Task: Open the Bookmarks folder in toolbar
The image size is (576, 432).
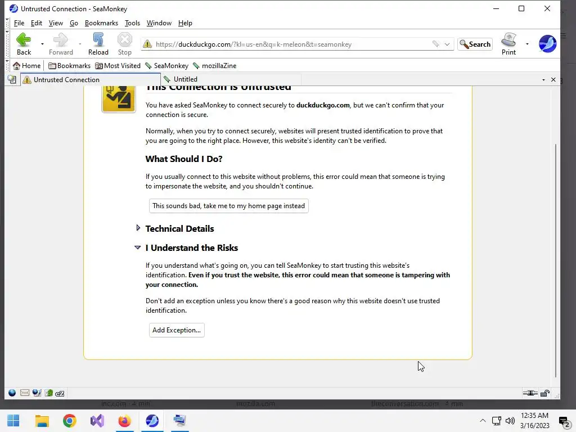Action: [x=69, y=66]
